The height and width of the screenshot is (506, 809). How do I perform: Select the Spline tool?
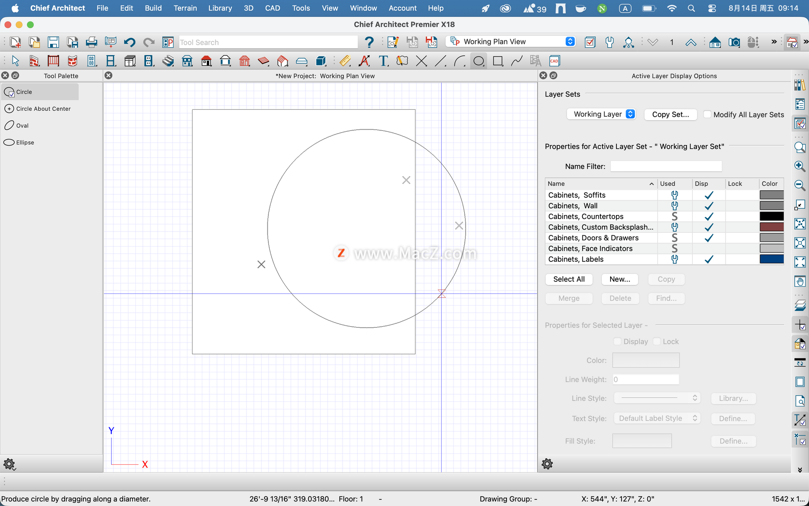click(x=517, y=61)
